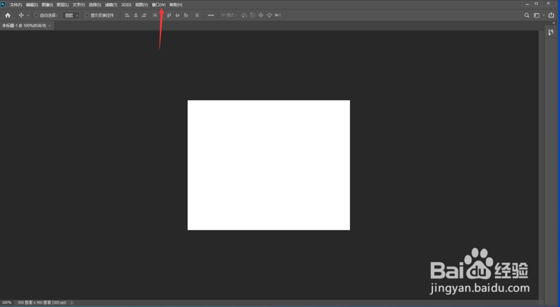Open the Move tool preset picker arrow
This screenshot has width=560, height=307.
[28, 15]
